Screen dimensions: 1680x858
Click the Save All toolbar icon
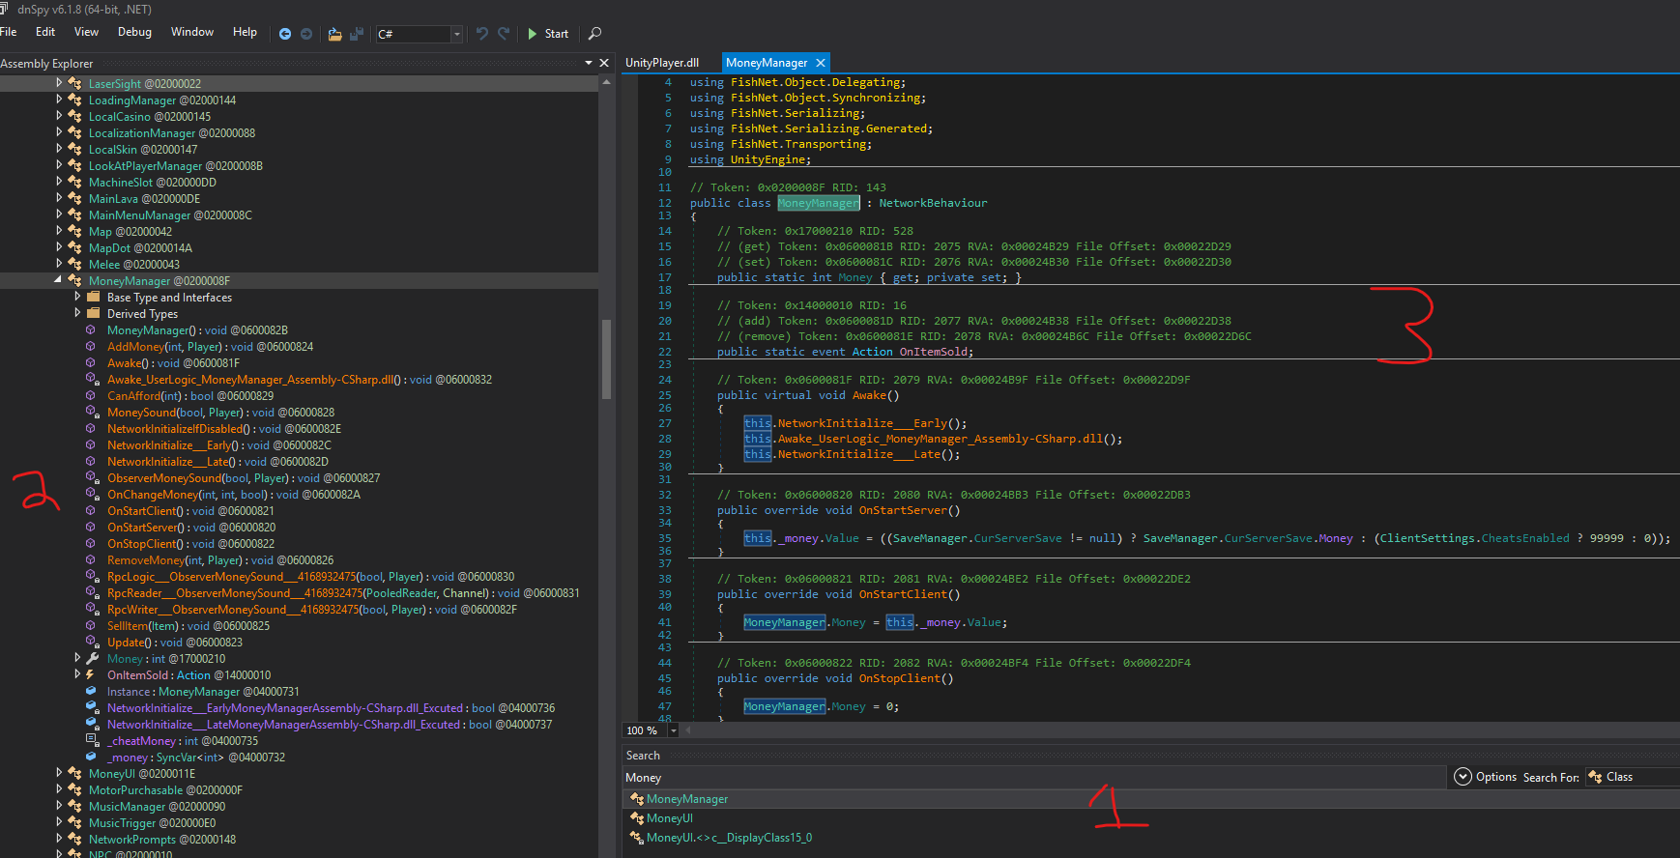tap(357, 34)
